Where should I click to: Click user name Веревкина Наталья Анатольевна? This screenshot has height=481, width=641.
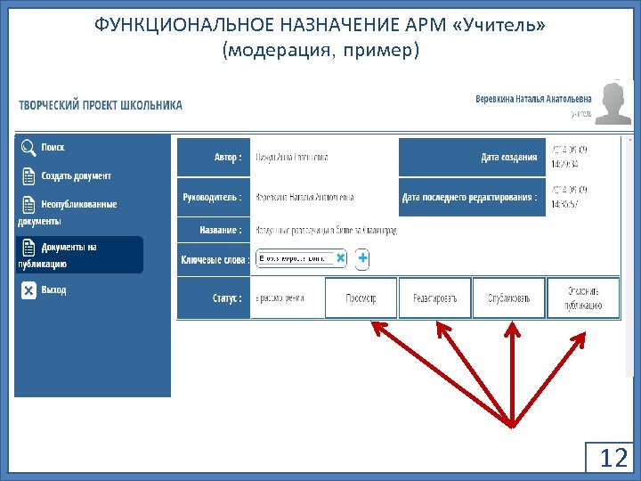click(x=533, y=99)
